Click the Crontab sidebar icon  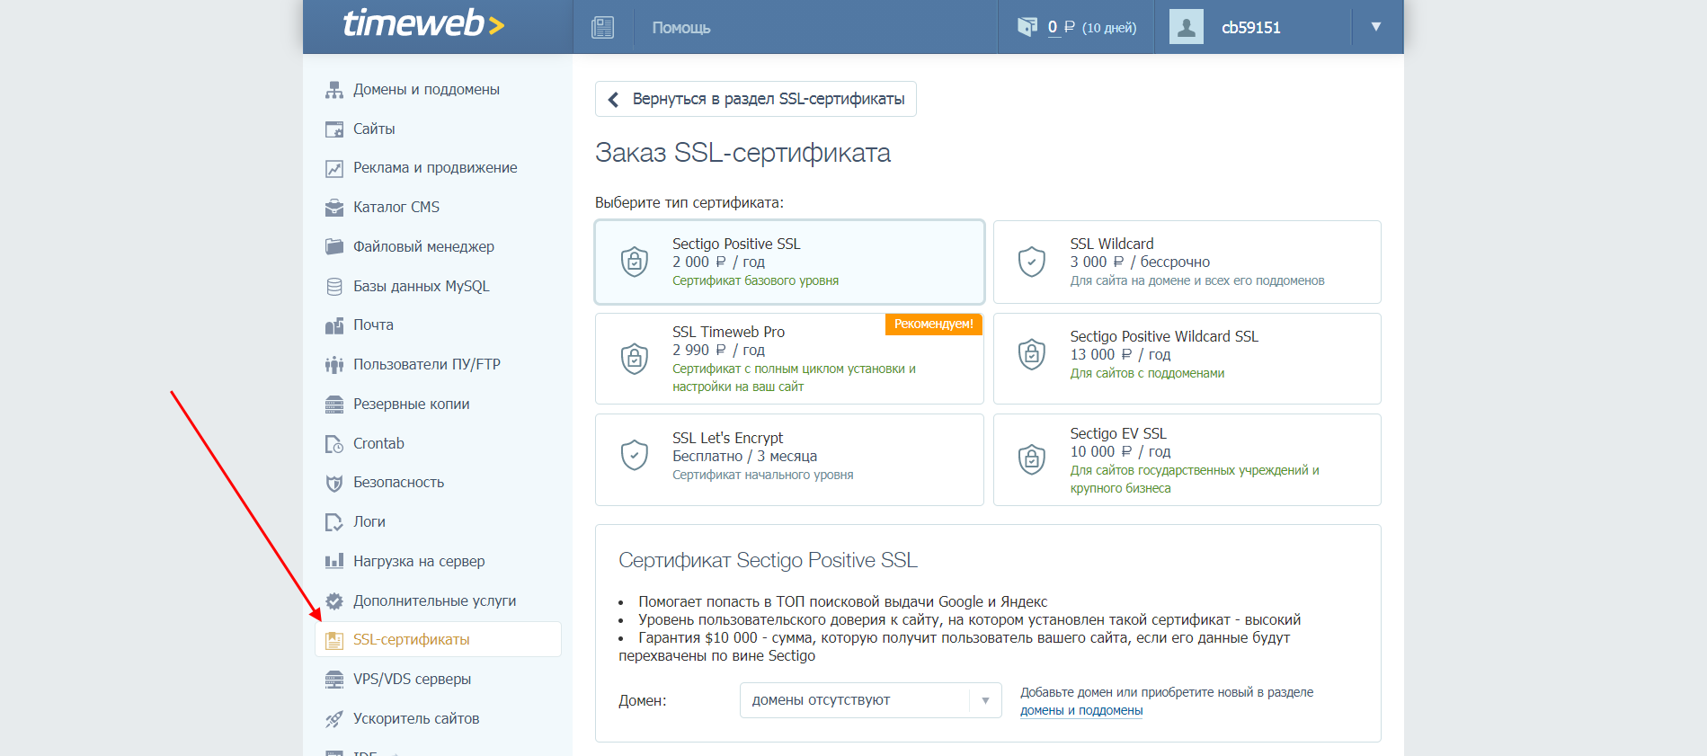point(334,444)
